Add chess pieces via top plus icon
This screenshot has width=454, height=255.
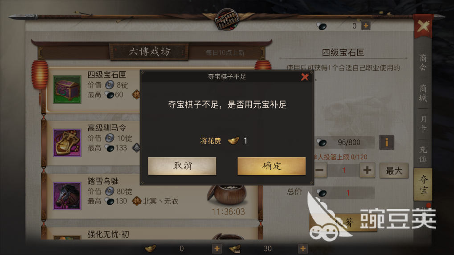pos(366,26)
